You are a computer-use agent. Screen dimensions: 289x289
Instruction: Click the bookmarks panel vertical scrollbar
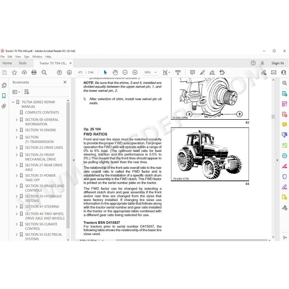(68, 165)
